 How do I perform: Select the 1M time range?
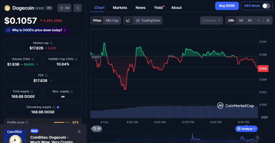(241, 21)
